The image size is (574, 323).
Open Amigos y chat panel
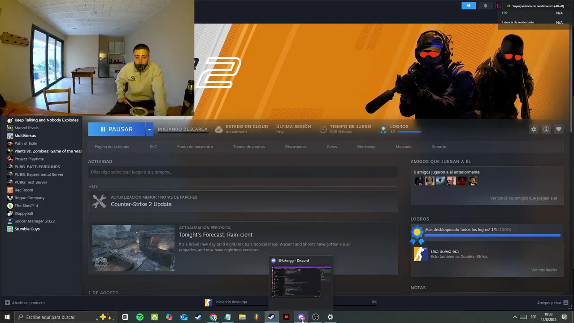coord(552,302)
